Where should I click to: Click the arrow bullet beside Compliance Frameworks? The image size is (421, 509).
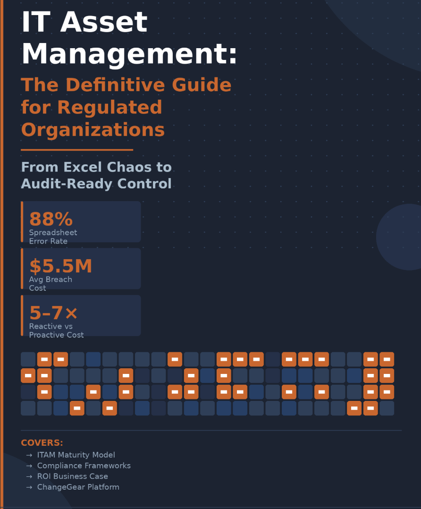[x=29, y=466]
